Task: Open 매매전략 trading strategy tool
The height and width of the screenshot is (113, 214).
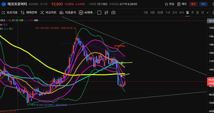Action: click(x=29, y=12)
